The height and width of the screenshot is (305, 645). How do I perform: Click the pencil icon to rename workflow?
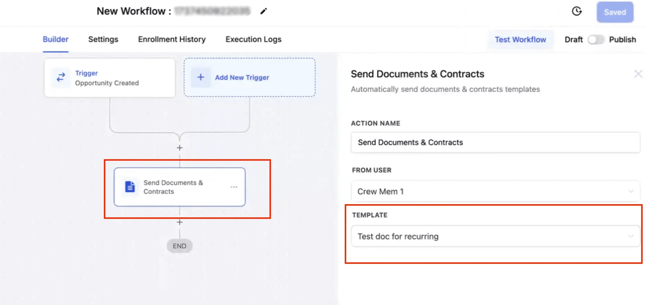264,11
